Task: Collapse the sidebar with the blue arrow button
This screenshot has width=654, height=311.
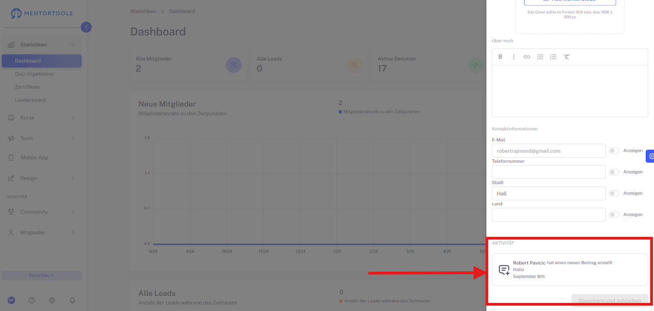Action: pyautogui.click(x=86, y=27)
